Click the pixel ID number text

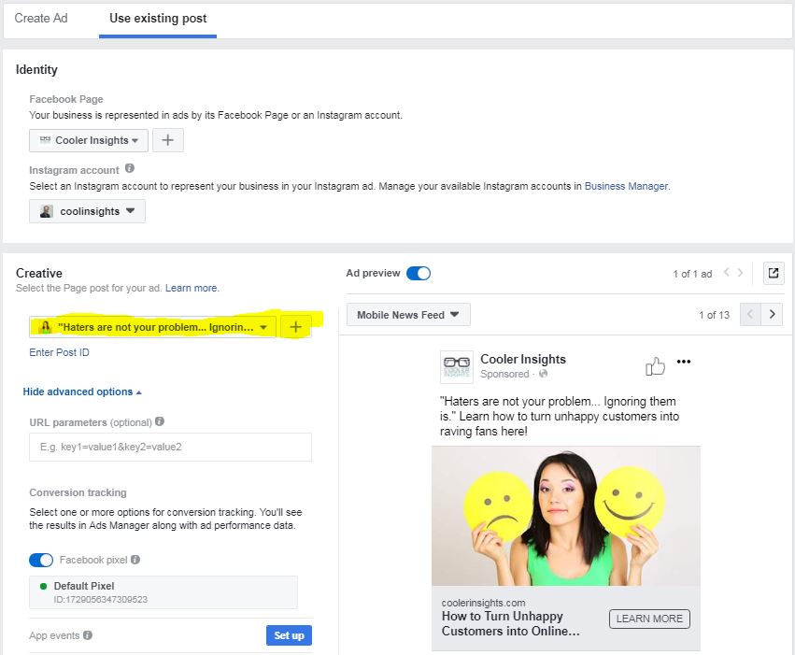(x=100, y=599)
